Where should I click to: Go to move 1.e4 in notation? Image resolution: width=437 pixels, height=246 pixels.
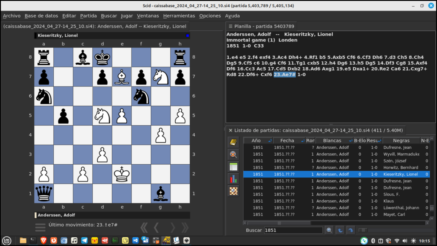point(233,57)
